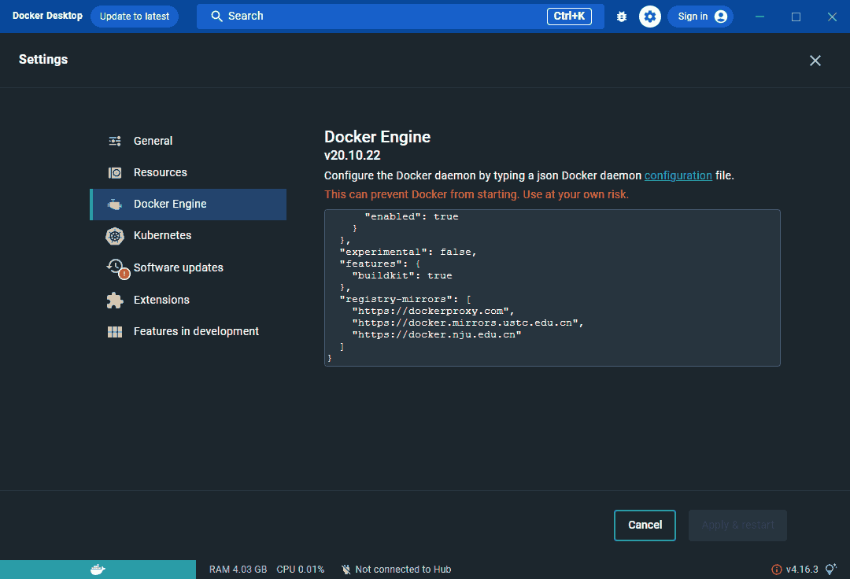Open the daemon configuration documentation link

[x=678, y=175]
